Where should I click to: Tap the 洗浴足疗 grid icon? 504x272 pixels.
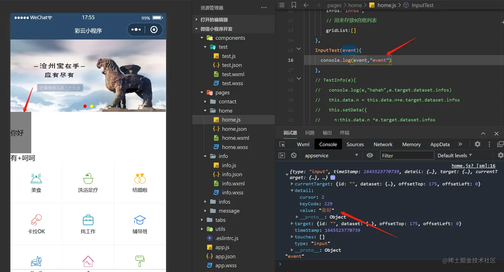[x=88, y=179]
